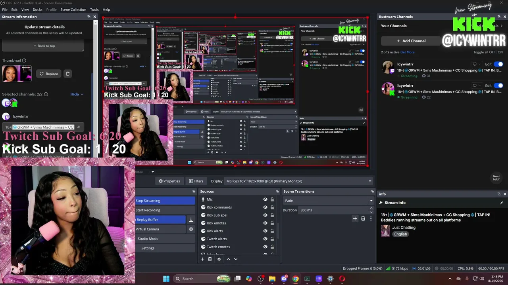
Task: Open the Display monitor dropdown
Action: (299, 181)
